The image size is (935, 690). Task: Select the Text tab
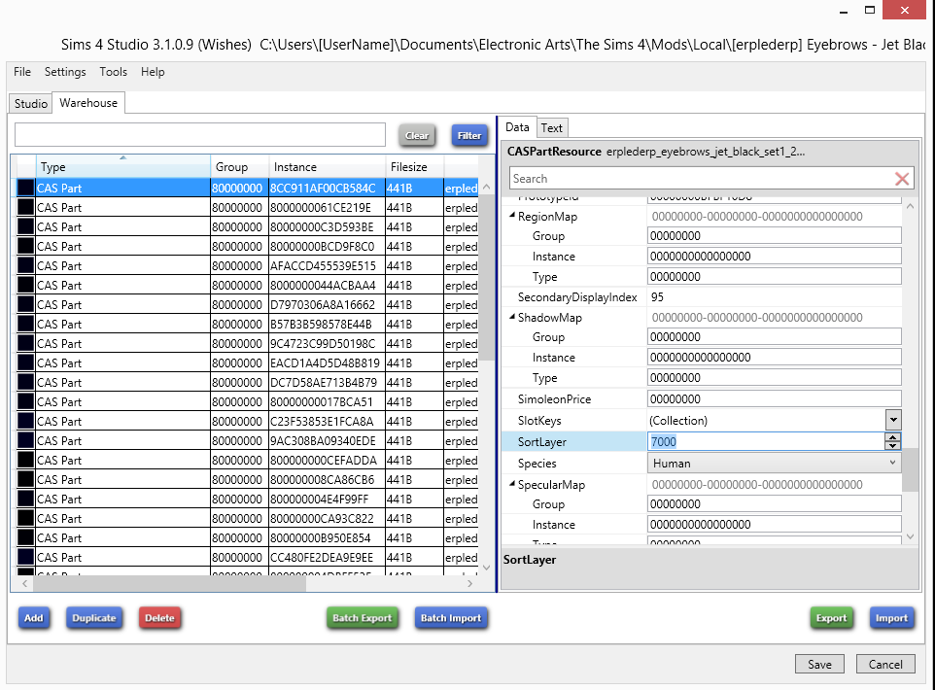tap(552, 128)
